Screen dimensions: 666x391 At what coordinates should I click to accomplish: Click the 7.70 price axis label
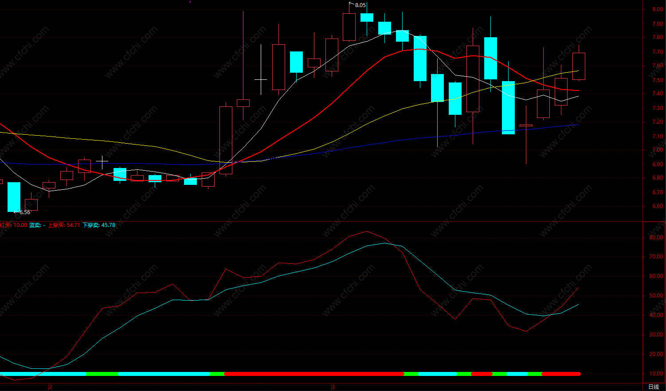[658, 52]
